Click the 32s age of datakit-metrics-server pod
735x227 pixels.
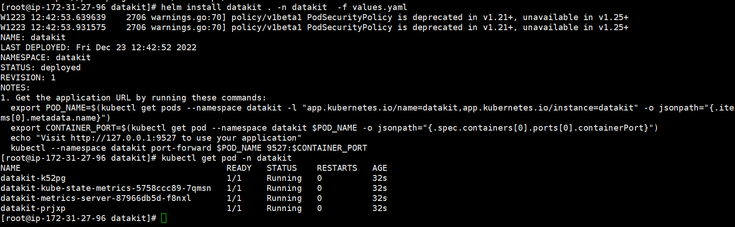(380, 198)
